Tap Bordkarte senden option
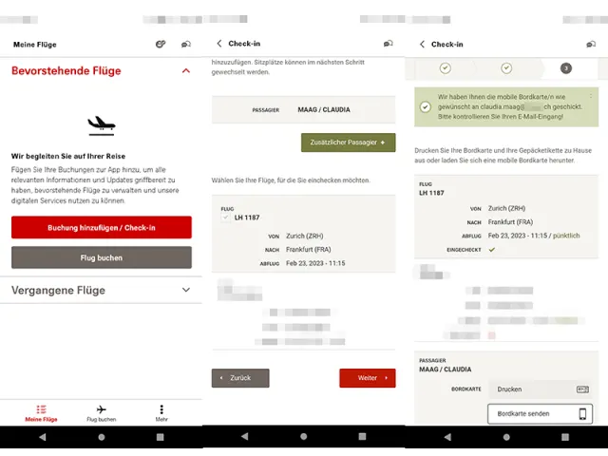 (540, 414)
